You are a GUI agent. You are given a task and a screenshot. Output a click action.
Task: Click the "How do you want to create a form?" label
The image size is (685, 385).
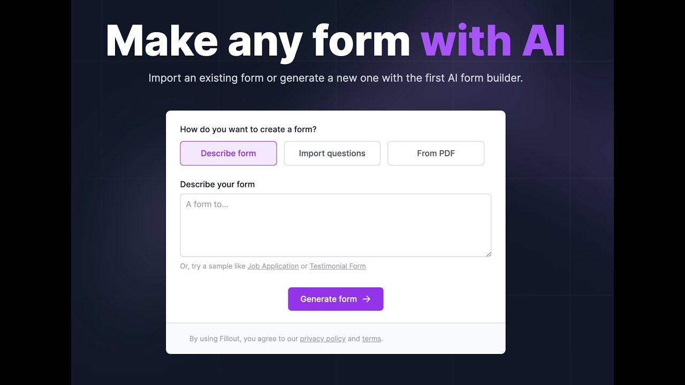tap(248, 129)
